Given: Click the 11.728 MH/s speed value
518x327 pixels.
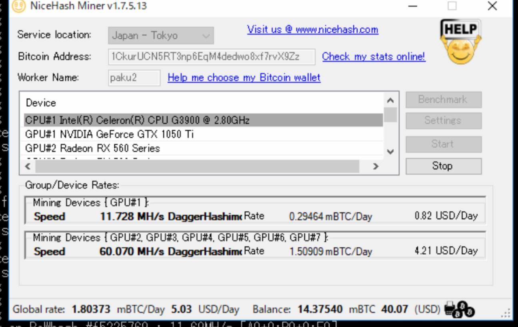Looking at the screenshot, I should pyautogui.click(x=132, y=217).
